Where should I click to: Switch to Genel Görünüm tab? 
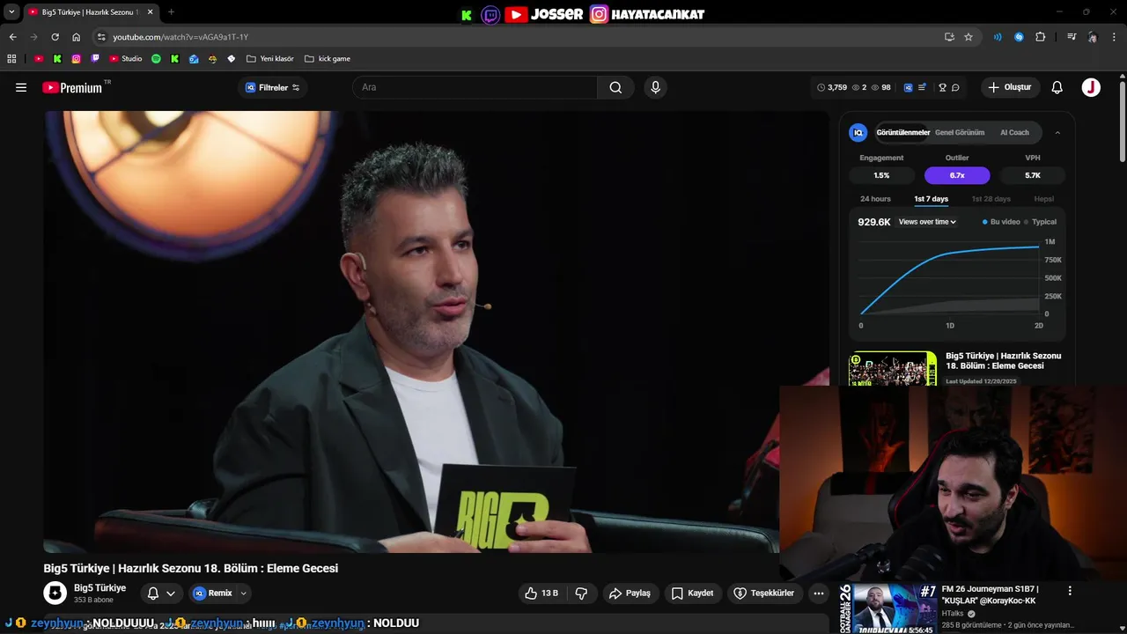point(960,132)
